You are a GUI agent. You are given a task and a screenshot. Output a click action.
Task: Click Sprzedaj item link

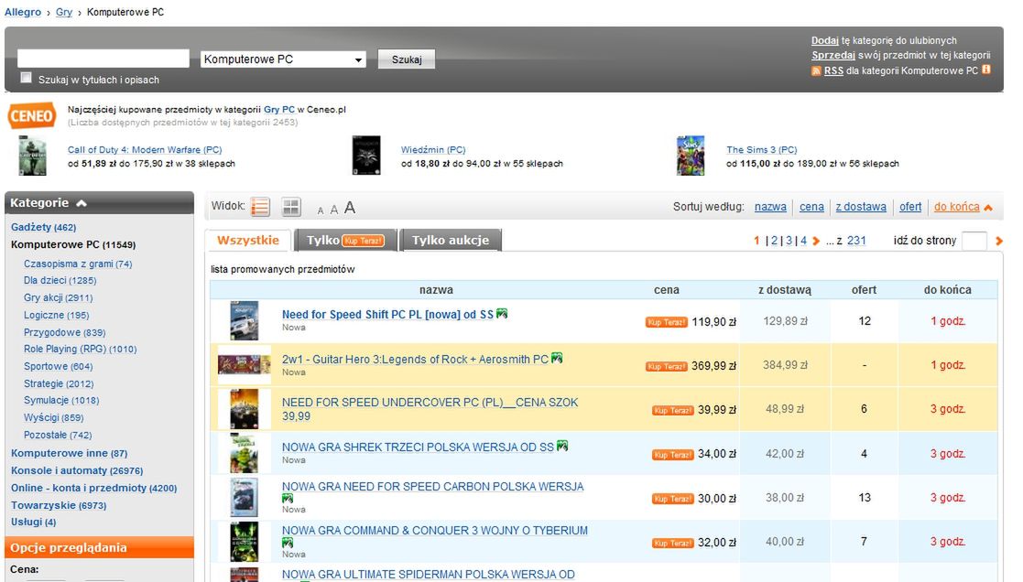833,56
